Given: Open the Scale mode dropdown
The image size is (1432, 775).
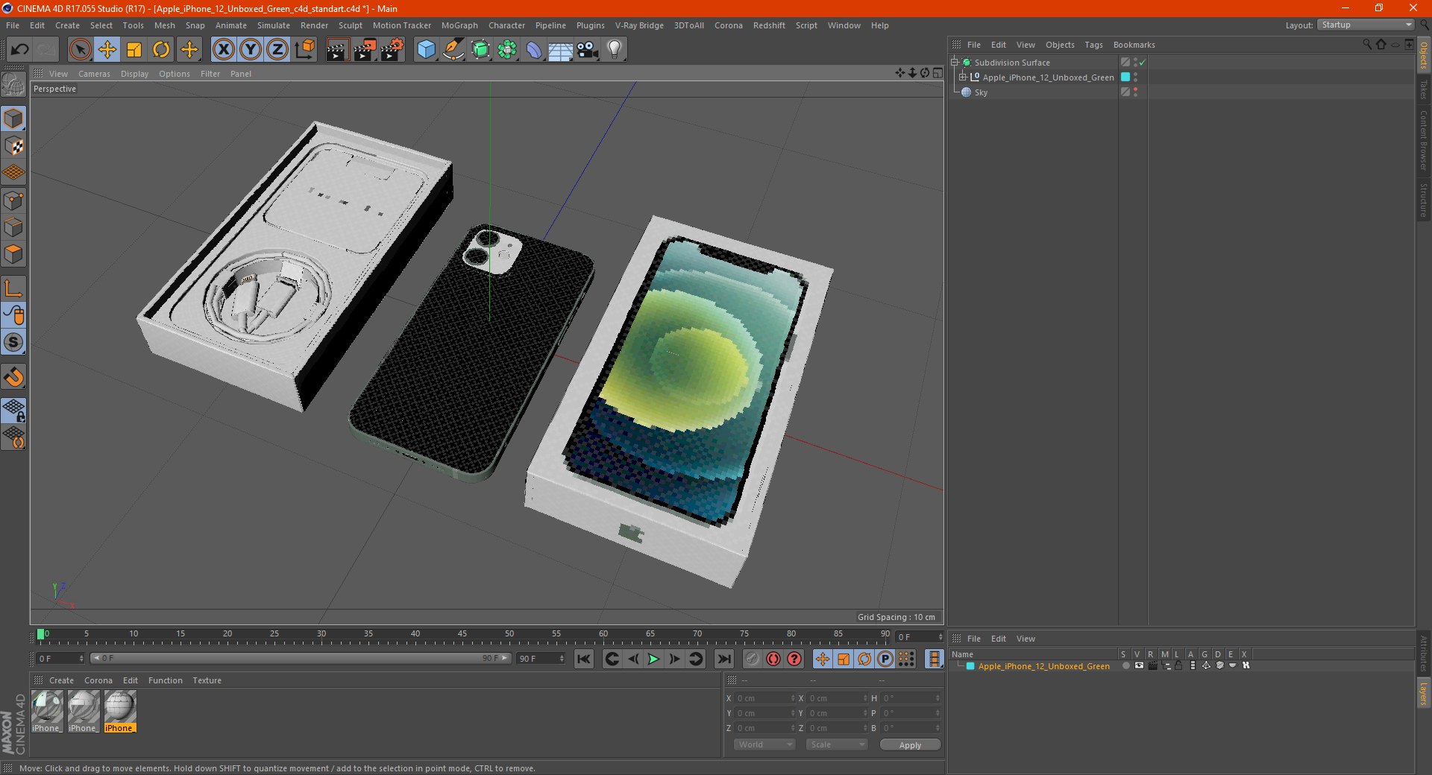Looking at the screenshot, I should tap(837, 744).
